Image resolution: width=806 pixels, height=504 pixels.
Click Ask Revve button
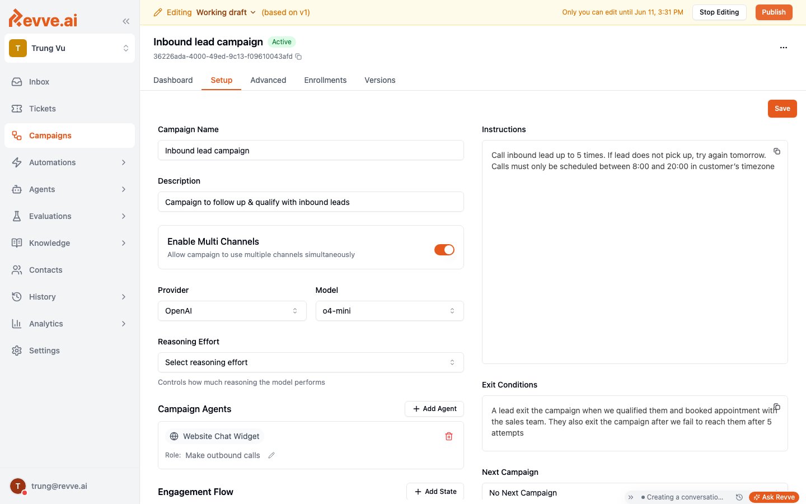point(774,497)
